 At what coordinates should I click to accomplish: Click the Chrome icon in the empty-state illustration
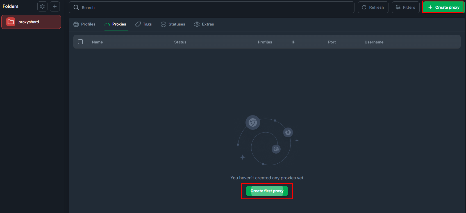click(253, 122)
